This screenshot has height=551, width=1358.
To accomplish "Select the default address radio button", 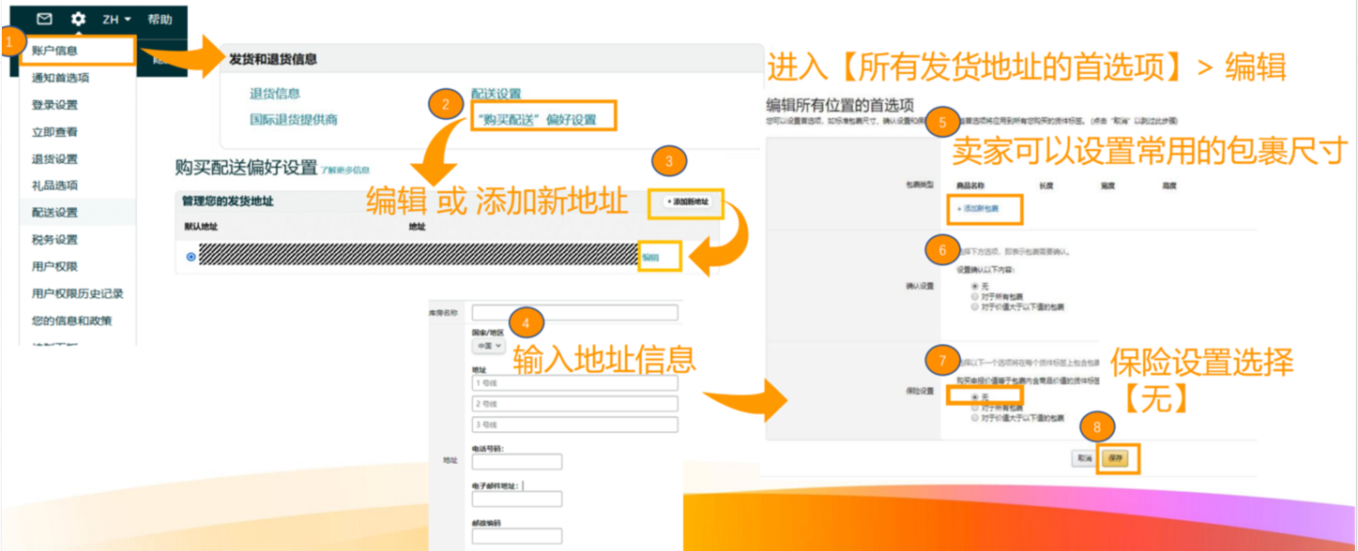I will coord(191,257).
